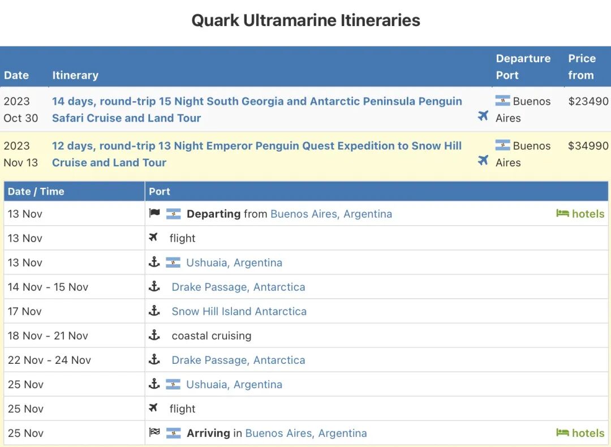
Task: Click the anchor icon next to coastal cruising
Action: (154, 335)
